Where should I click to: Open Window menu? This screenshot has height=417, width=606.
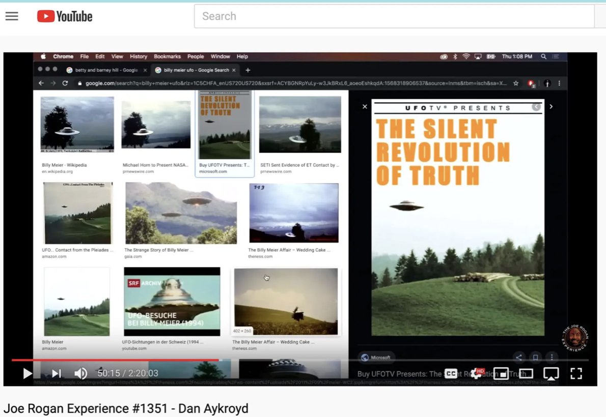(221, 56)
